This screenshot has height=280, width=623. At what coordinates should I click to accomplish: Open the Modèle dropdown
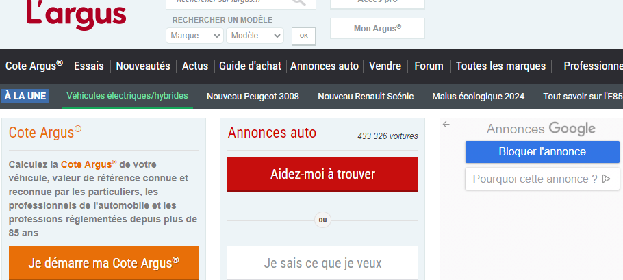tap(255, 36)
